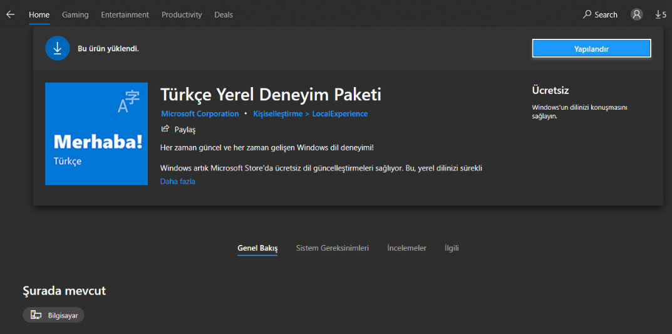The width and height of the screenshot is (672, 334).
Task: Open the Kişiselleştirme > LocalExperience category link
Action: (x=310, y=113)
